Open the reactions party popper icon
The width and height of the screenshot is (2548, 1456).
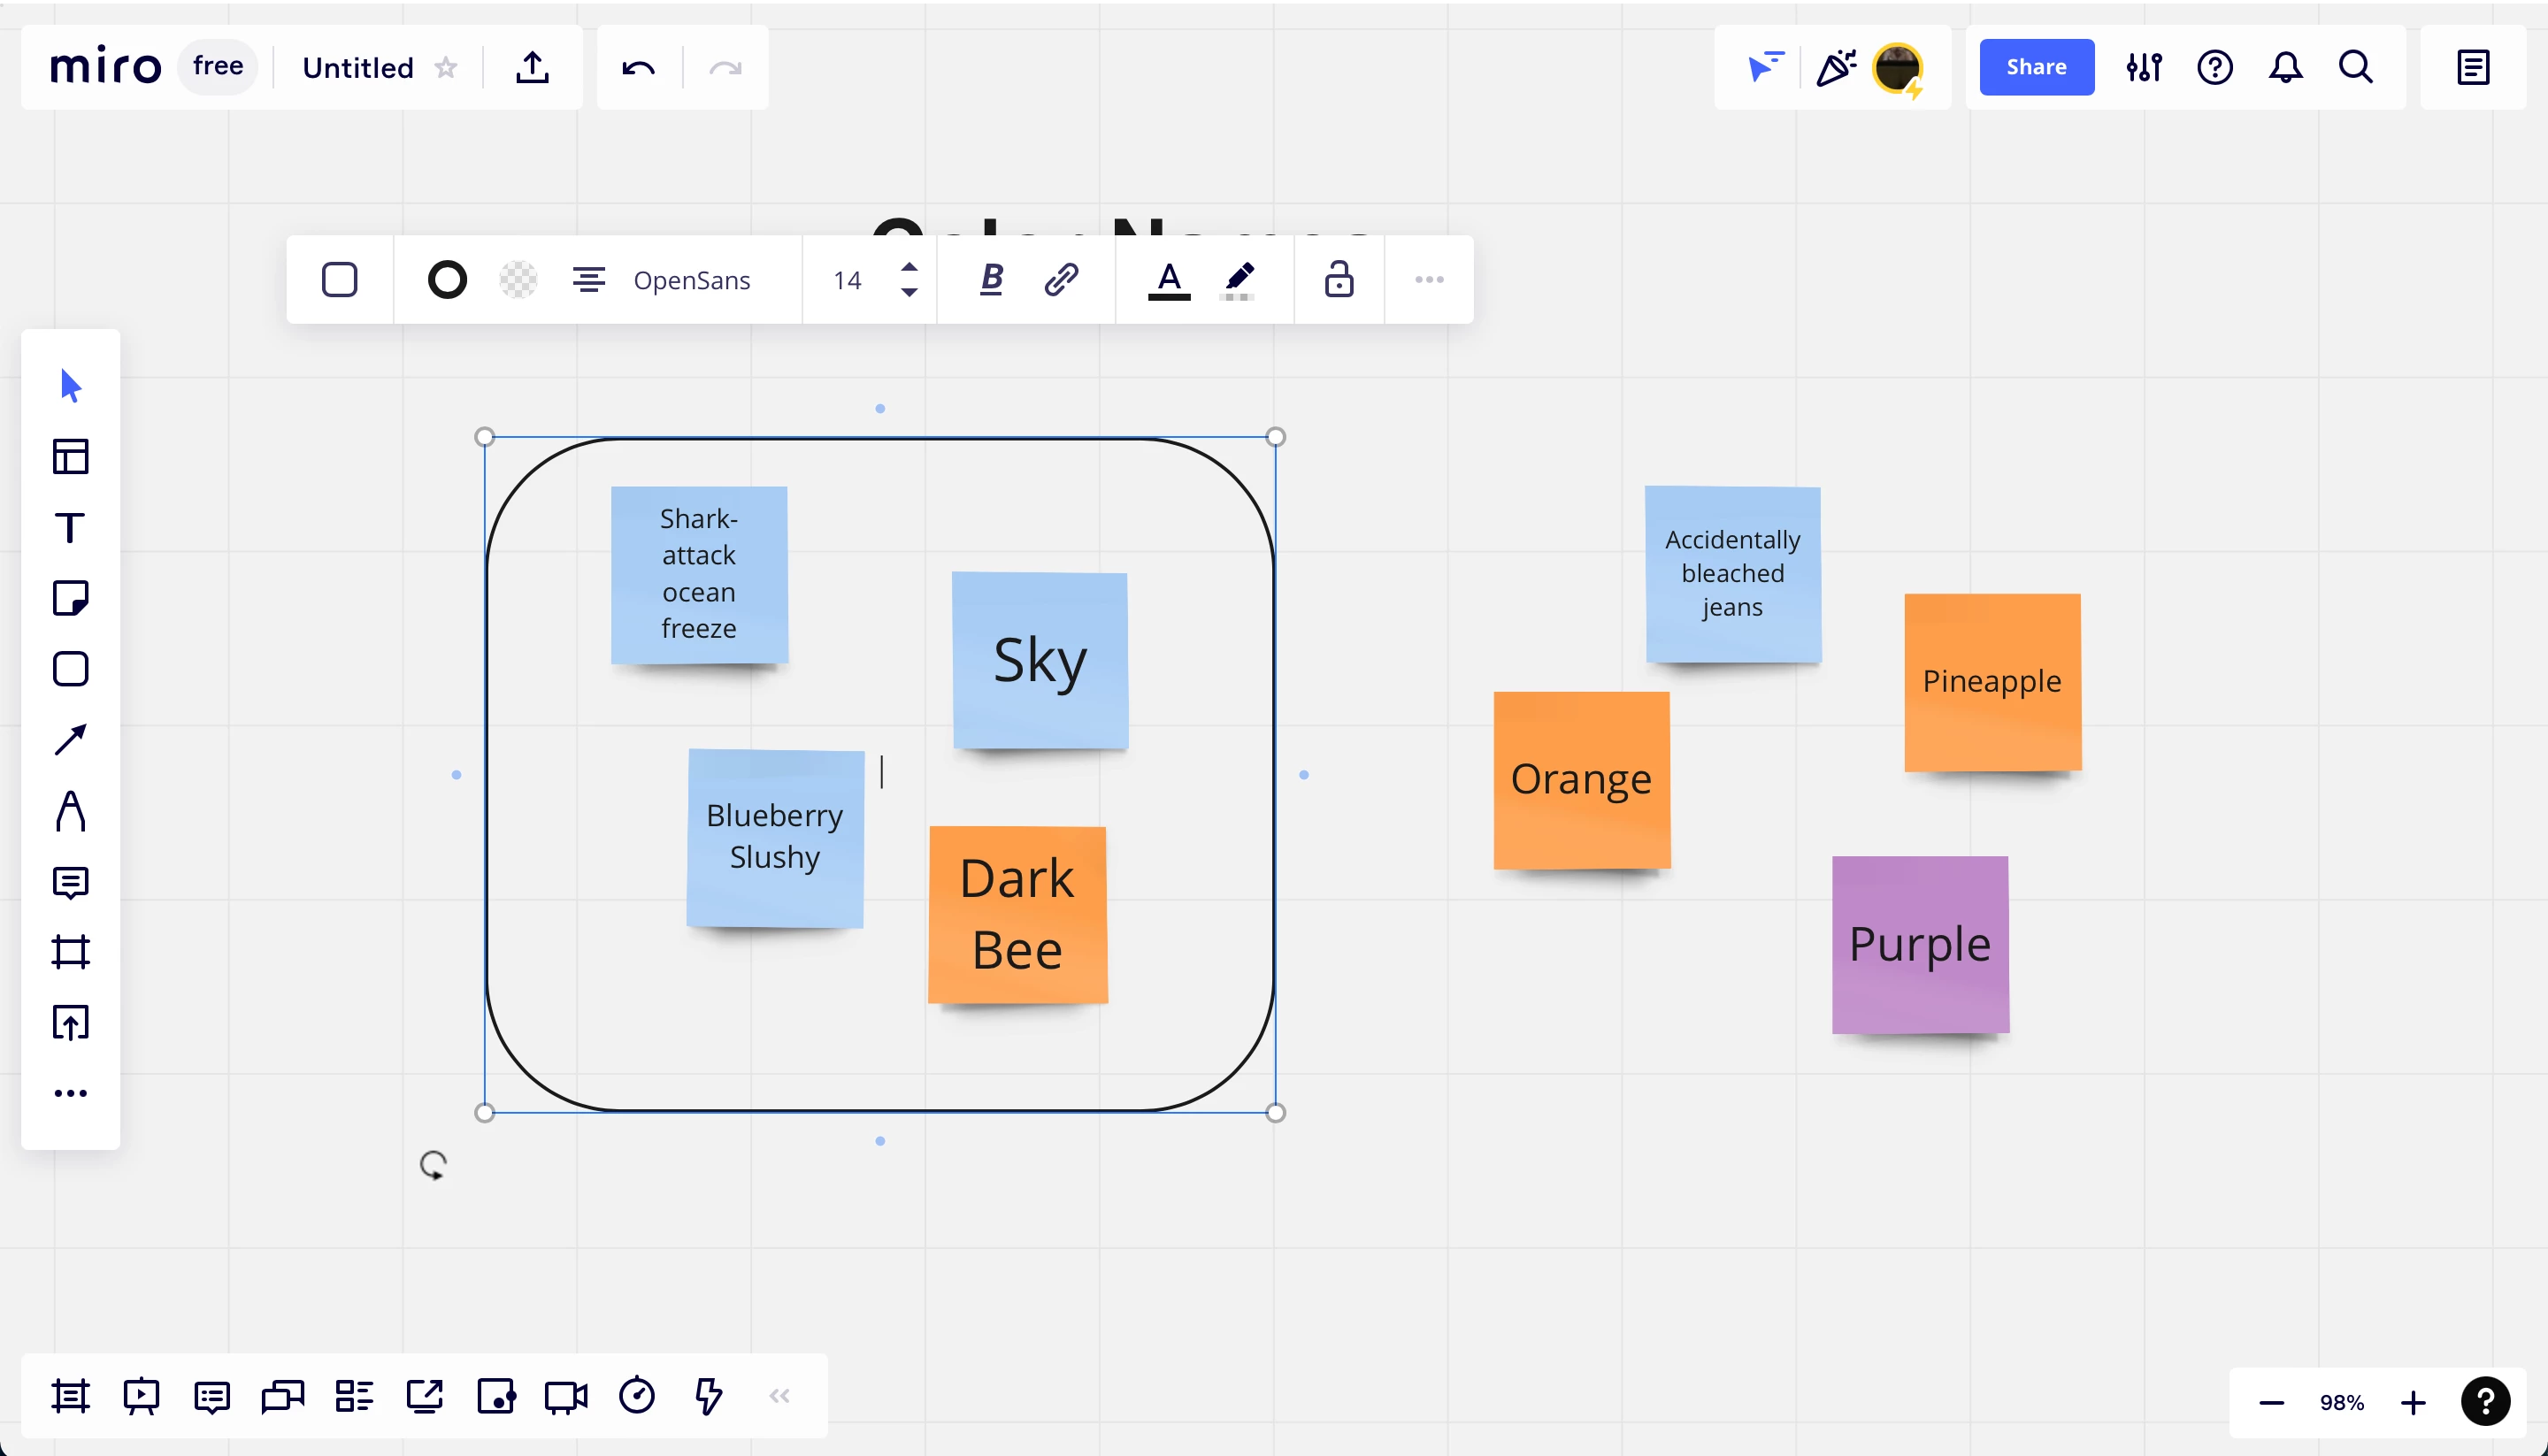tap(1836, 67)
